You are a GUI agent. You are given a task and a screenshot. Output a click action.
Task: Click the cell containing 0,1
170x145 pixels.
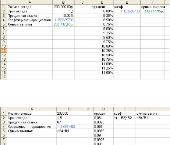(69, 122)
